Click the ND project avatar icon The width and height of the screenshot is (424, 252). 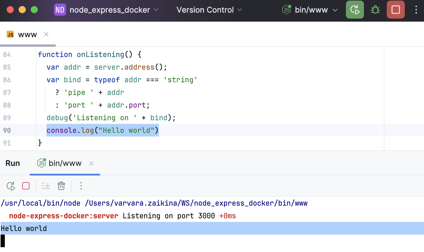(60, 10)
